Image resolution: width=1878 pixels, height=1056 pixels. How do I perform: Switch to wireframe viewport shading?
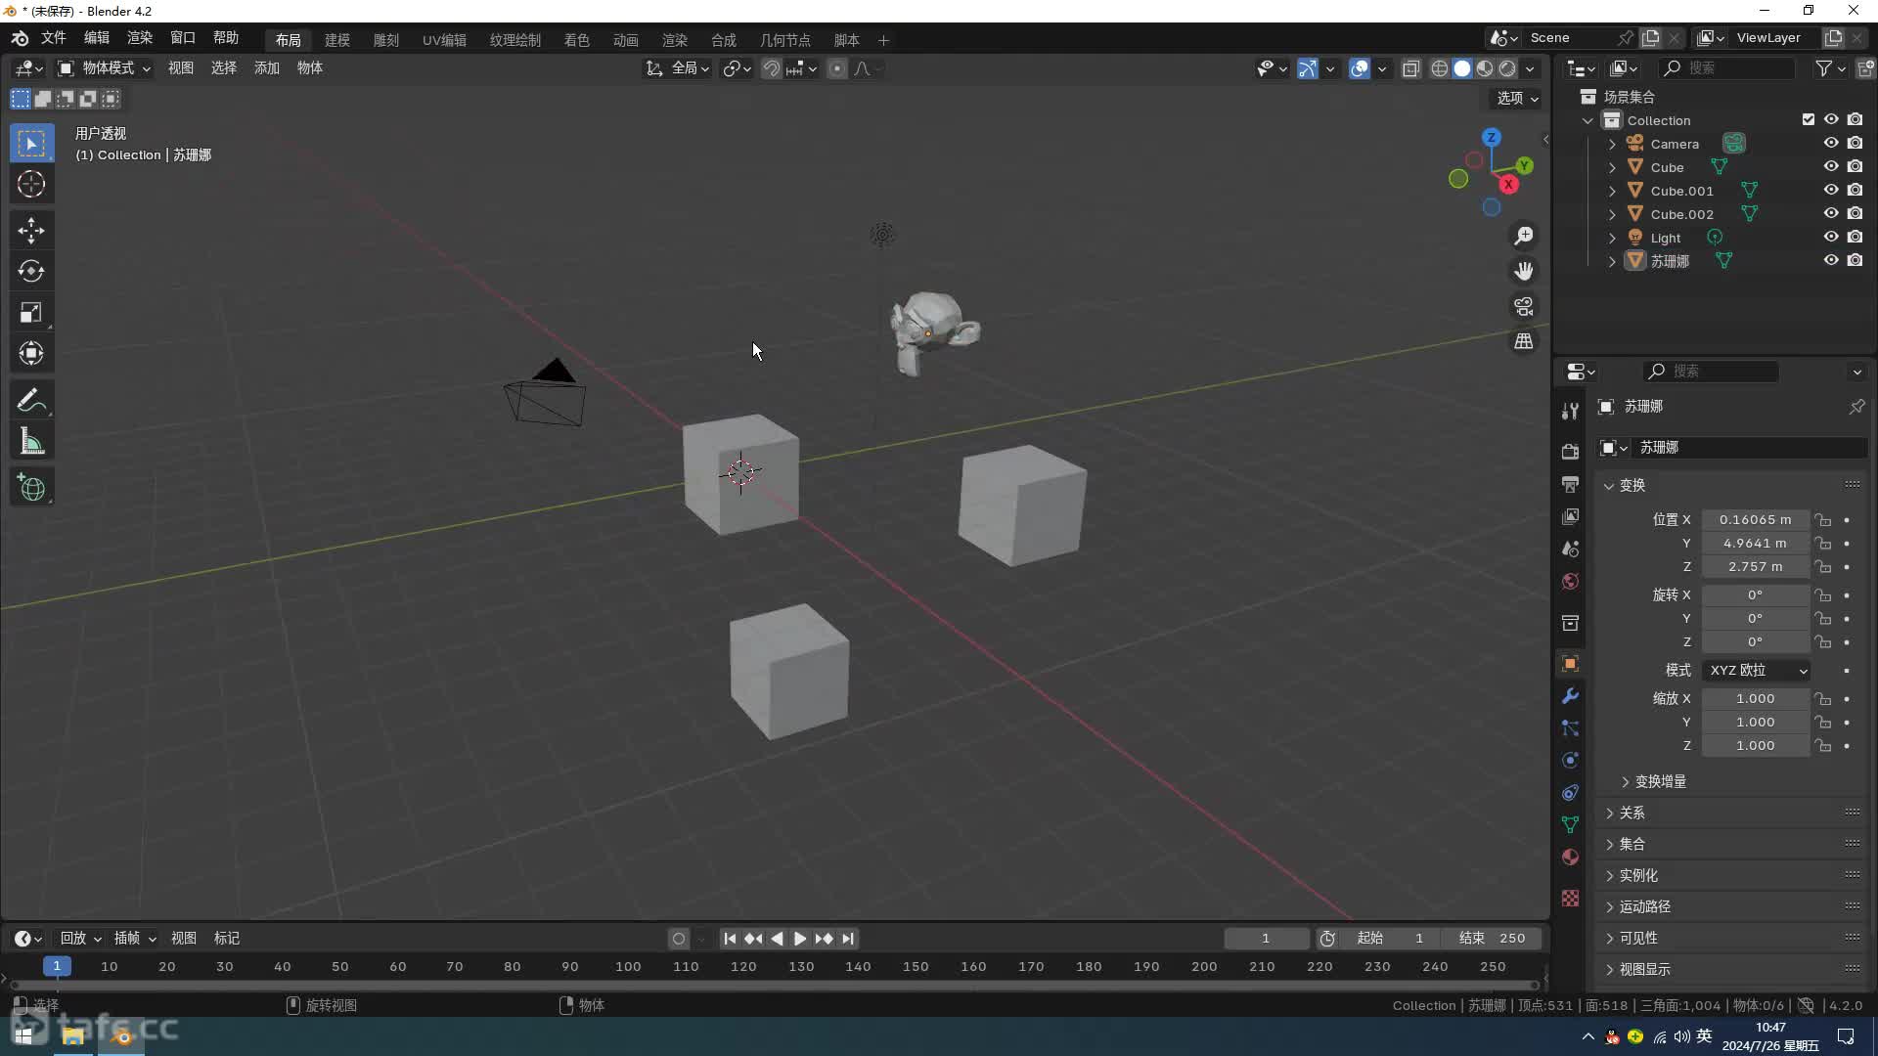(1440, 68)
